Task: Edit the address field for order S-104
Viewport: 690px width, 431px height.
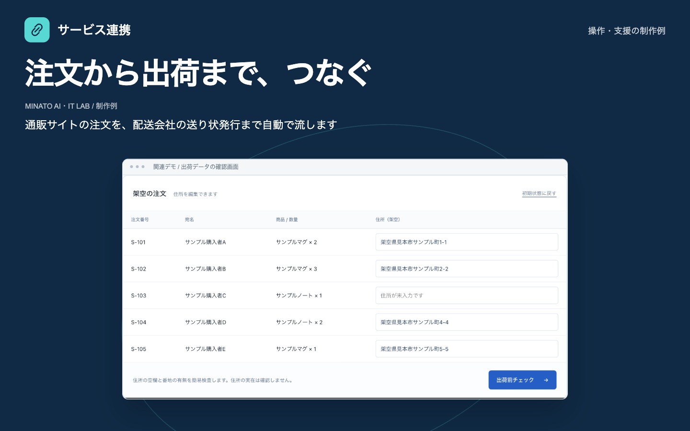Action: [467, 322]
